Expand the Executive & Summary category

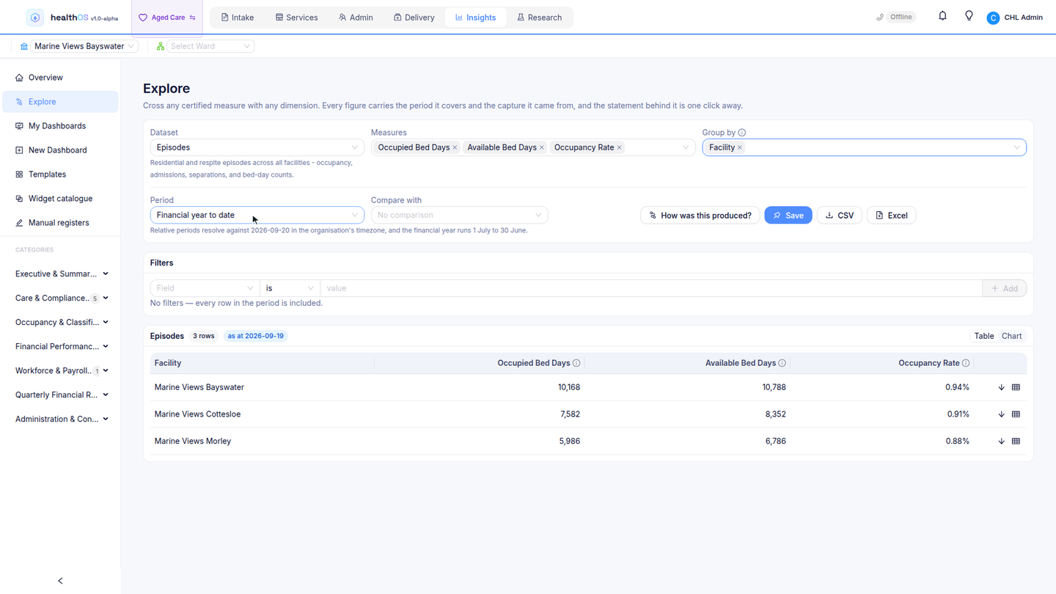pos(62,274)
